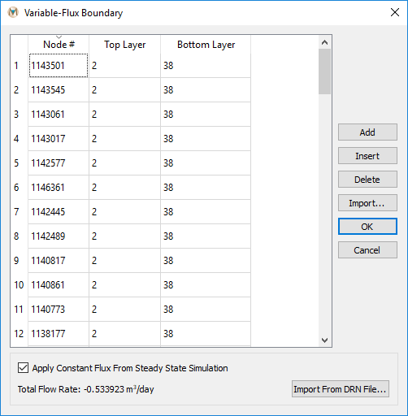Select row header number 10
Screen dimensions: 408x416
pos(20,285)
